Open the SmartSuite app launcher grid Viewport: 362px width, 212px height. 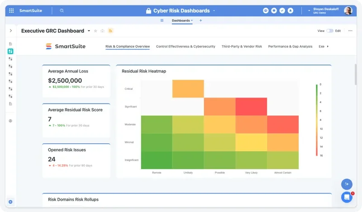pyautogui.click(x=11, y=10)
